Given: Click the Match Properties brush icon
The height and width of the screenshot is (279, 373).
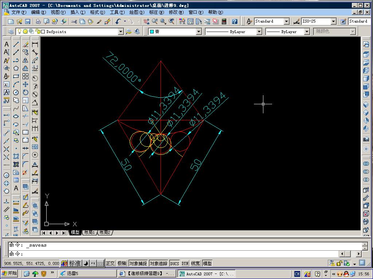Looking at the screenshot, I should (x=99, y=21).
